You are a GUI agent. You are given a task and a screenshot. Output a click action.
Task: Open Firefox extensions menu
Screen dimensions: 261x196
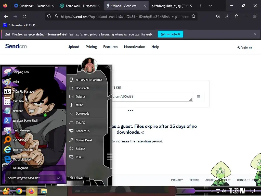[x=237, y=16]
